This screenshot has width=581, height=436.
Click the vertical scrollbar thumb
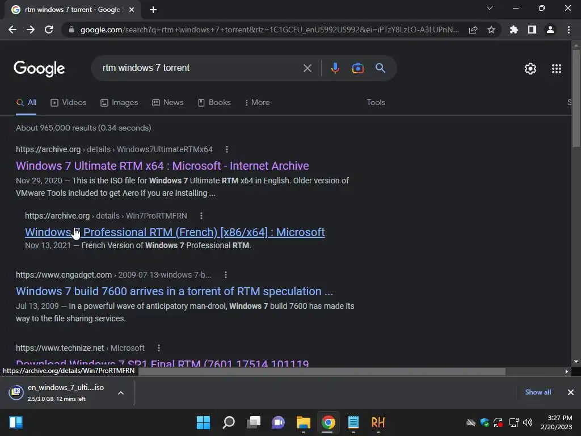[576, 98]
